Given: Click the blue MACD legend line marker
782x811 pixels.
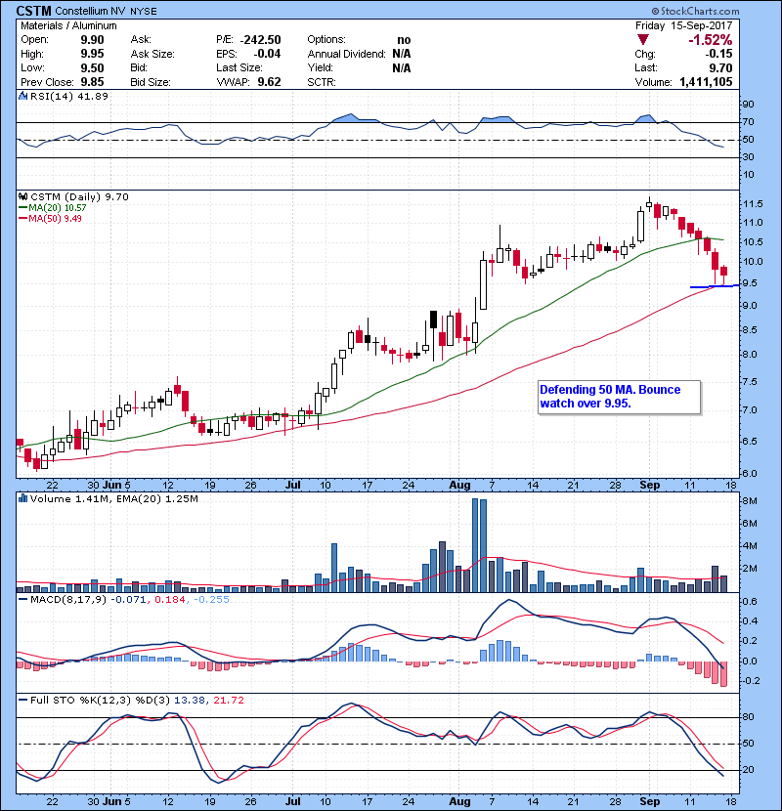Looking at the screenshot, I should pyautogui.click(x=23, y=600).
